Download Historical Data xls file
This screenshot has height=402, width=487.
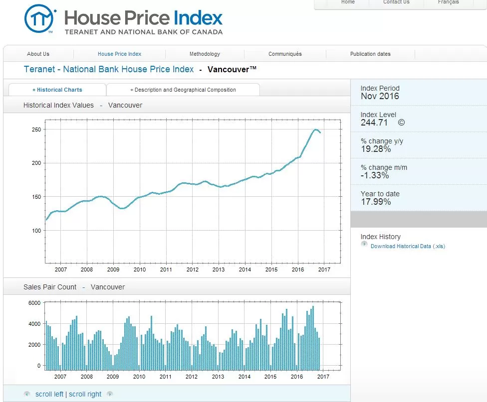(x=408, y=246)
